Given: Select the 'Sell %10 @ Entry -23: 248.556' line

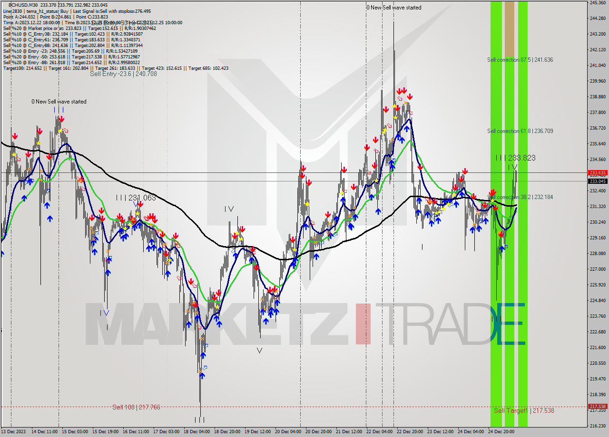Looking at the screenshot, I should point(70,51).
